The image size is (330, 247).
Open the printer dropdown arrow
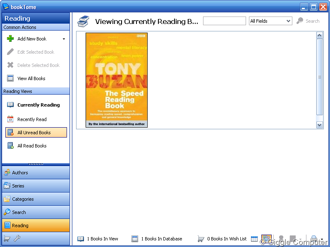(322, 239)
